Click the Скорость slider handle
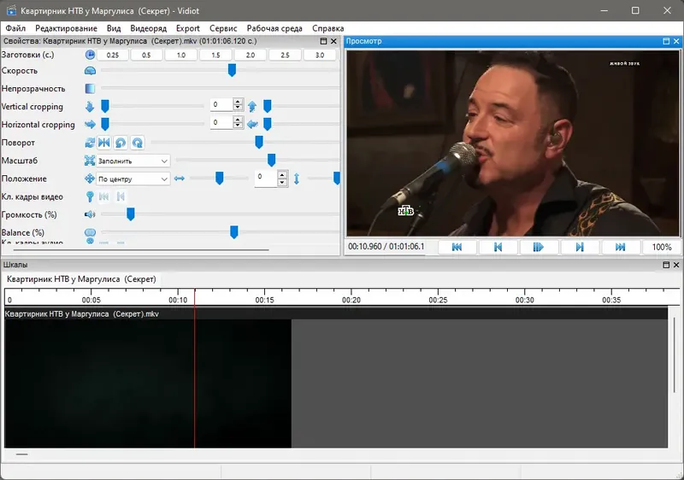Image resolution: width=684 pixels, height=480 pixels. 232,70
